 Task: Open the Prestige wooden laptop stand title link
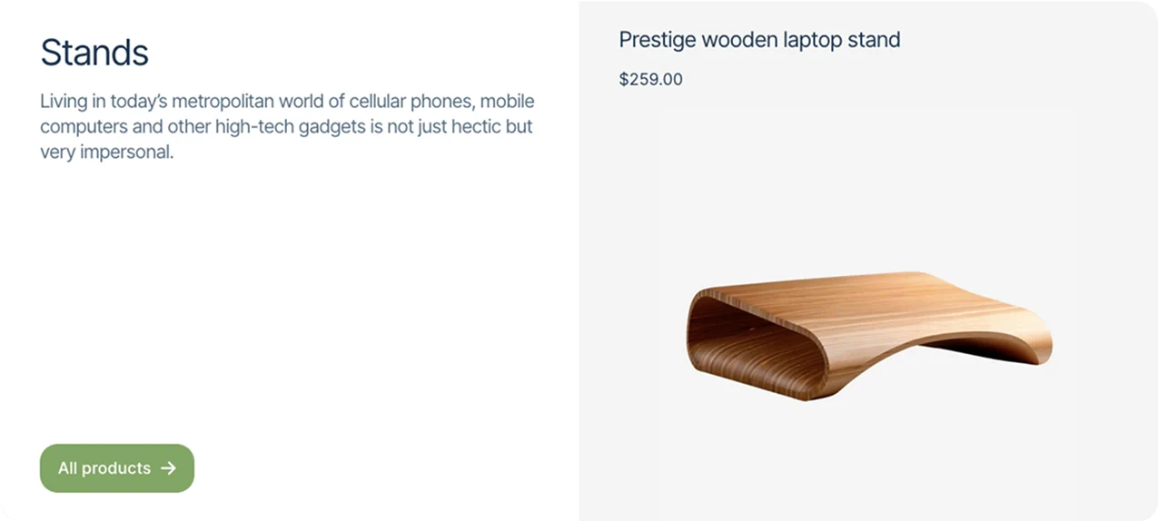pos(759,40)
